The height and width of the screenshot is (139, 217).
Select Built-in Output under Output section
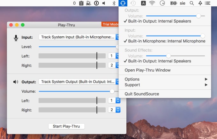click(165, 21)
